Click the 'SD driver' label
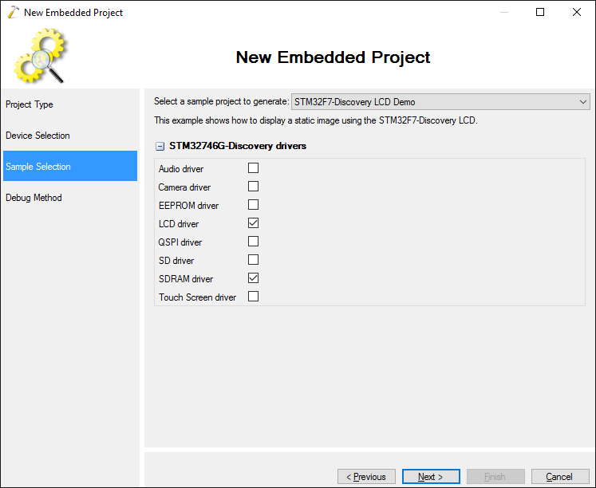 pyautogui.click(x=176, y=261)
